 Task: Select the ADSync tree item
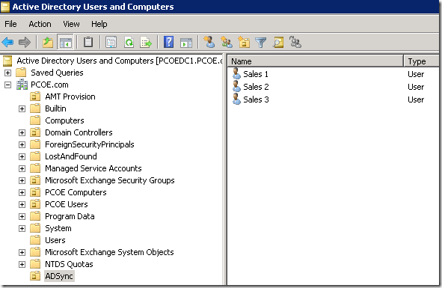(59, 276)
